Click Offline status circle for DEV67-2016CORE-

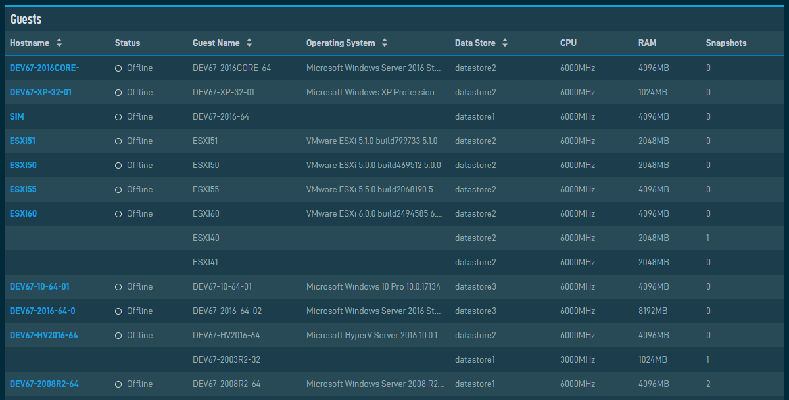click(118, 68)
